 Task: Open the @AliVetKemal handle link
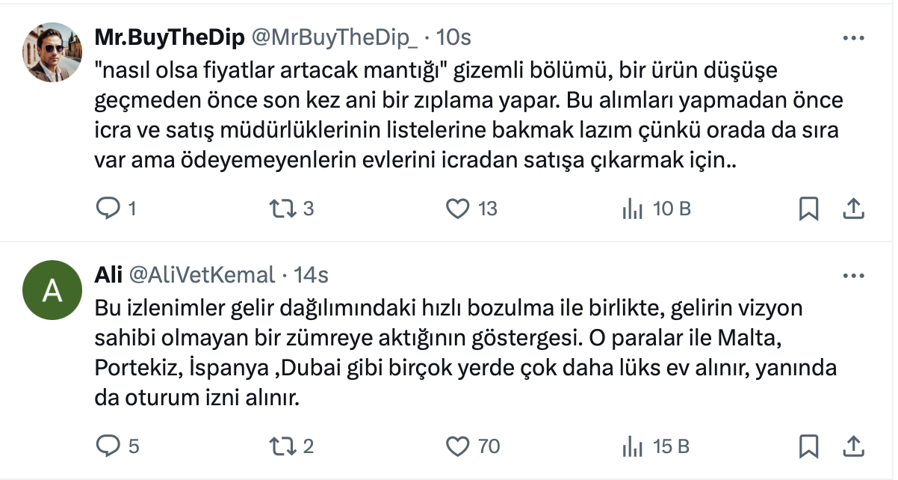(202, 275)
